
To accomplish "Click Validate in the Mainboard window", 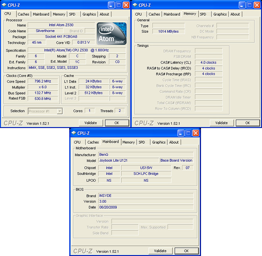I will 160,251.
